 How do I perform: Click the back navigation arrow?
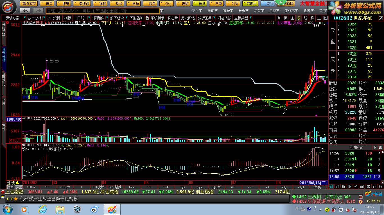coord(26,11)
